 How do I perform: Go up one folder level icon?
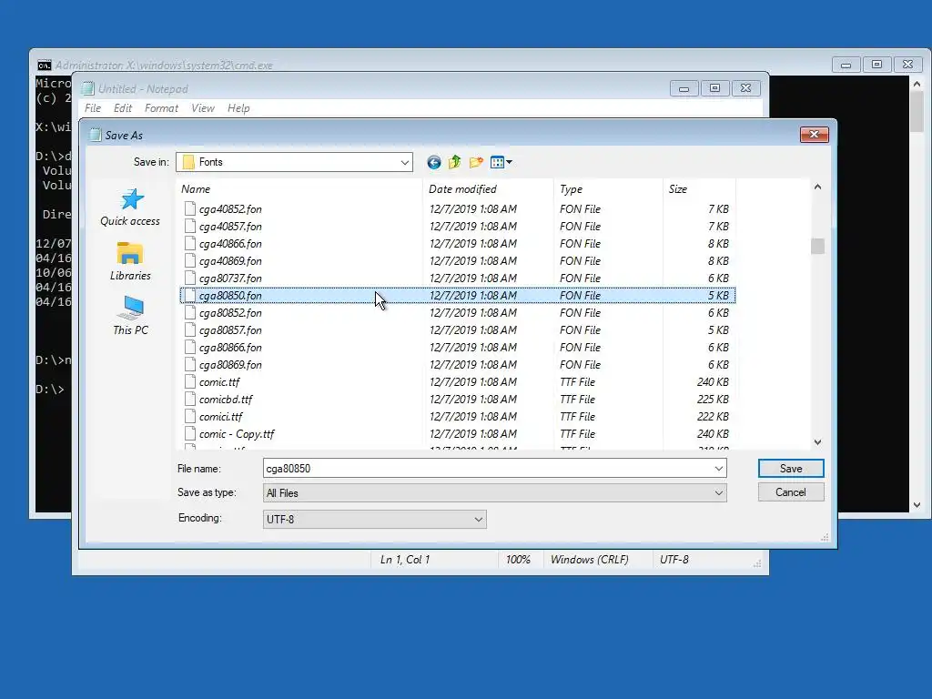coord(455,162)
